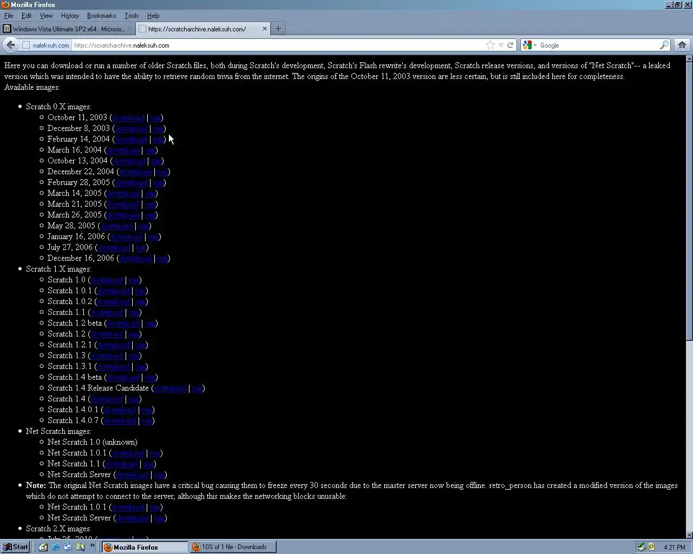Download the January 16, 2006 image
693x554 pixels.
pos(126,236)
